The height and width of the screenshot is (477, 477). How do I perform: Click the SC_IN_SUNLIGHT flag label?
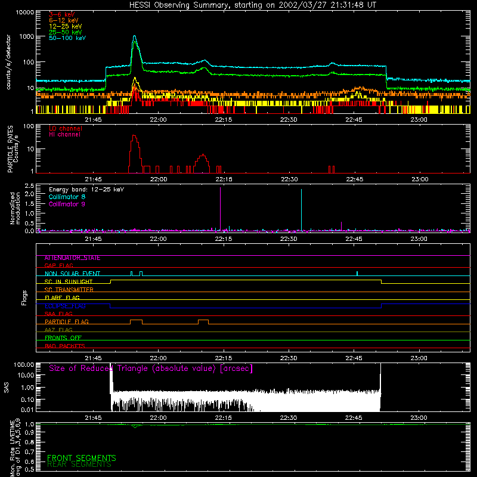pos(69,281)
